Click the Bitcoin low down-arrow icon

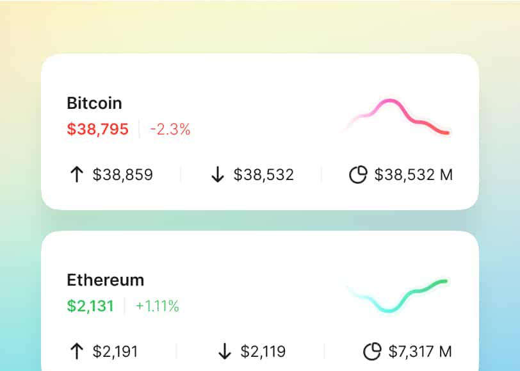(218, 174)
